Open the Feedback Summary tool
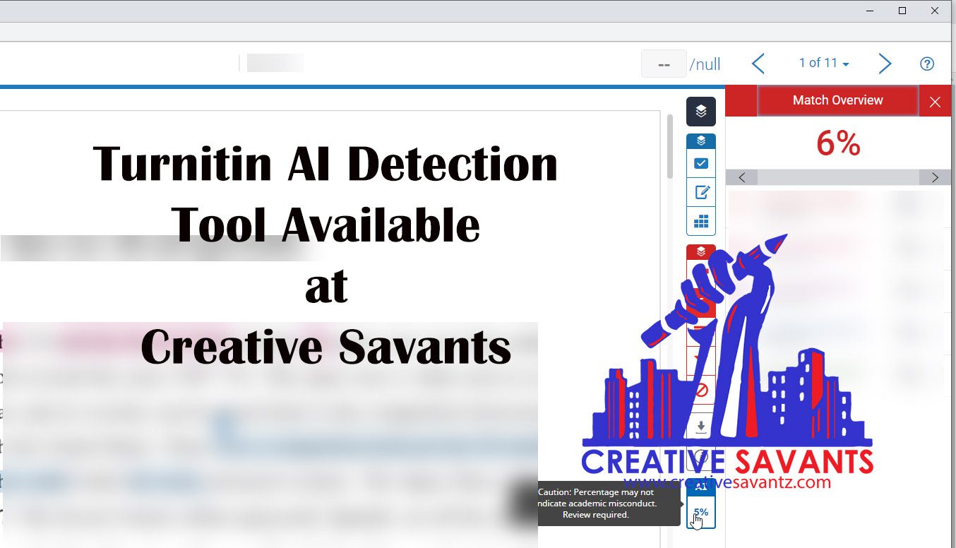The height and width of the screenshot is (548, 956). 700,191
